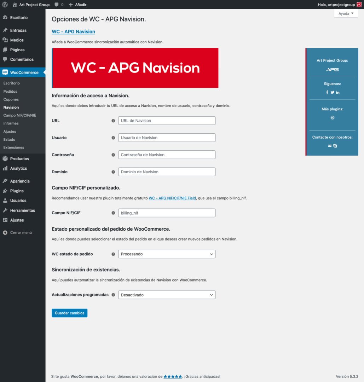This screenshot has width=364, height=382.
Task: Expand the Actualizaciones programadas dropdown
Action: coord(167,295)
